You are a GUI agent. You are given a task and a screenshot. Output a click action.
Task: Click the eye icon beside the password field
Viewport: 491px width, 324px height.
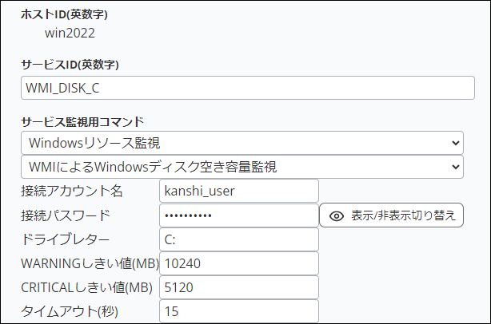[337, 215]
